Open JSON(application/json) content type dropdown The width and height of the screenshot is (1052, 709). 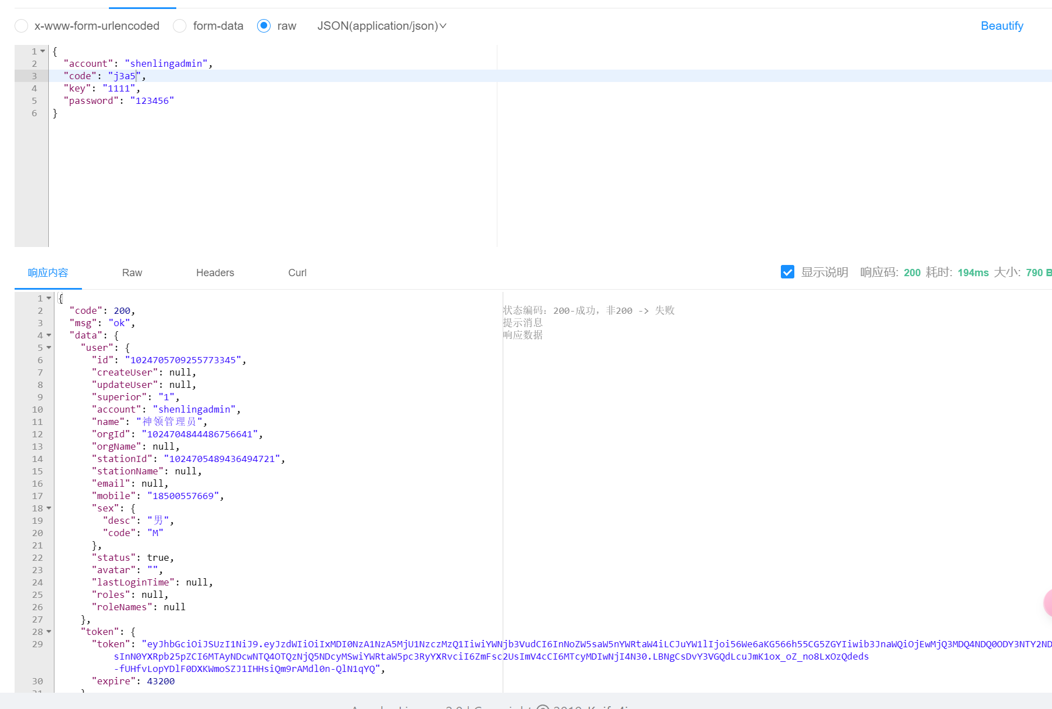(x=382, y=26)
